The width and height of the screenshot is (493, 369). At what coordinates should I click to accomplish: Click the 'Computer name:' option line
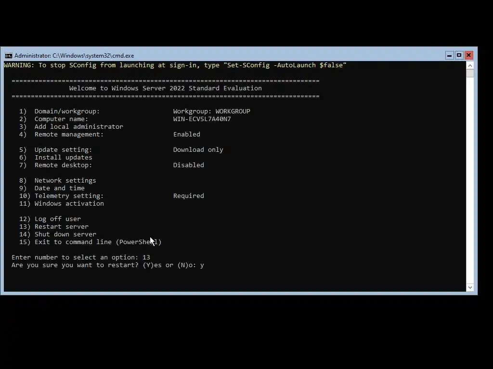54,119
